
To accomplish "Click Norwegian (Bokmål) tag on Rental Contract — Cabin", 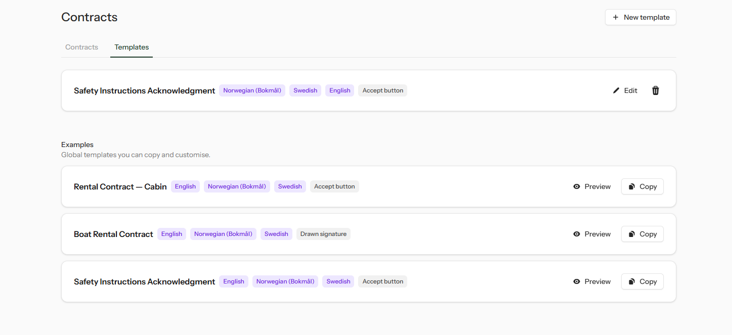I will pos(237,186).
